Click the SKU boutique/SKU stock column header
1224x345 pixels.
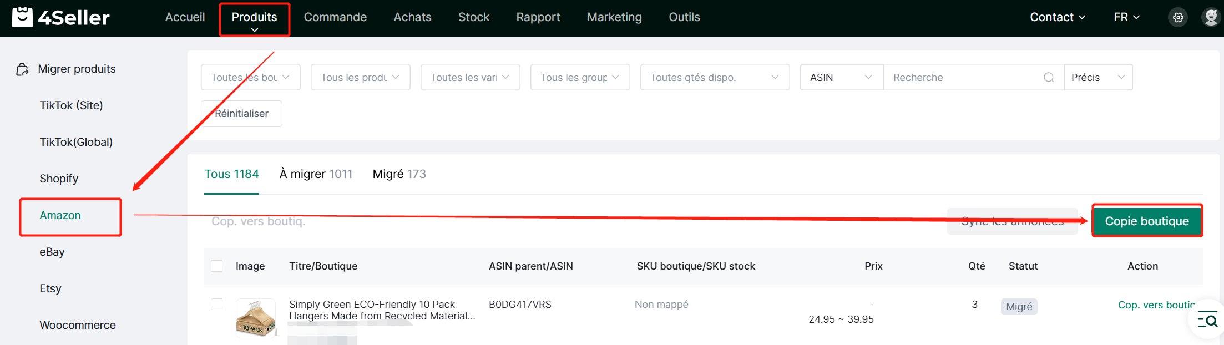click(696, 266)
